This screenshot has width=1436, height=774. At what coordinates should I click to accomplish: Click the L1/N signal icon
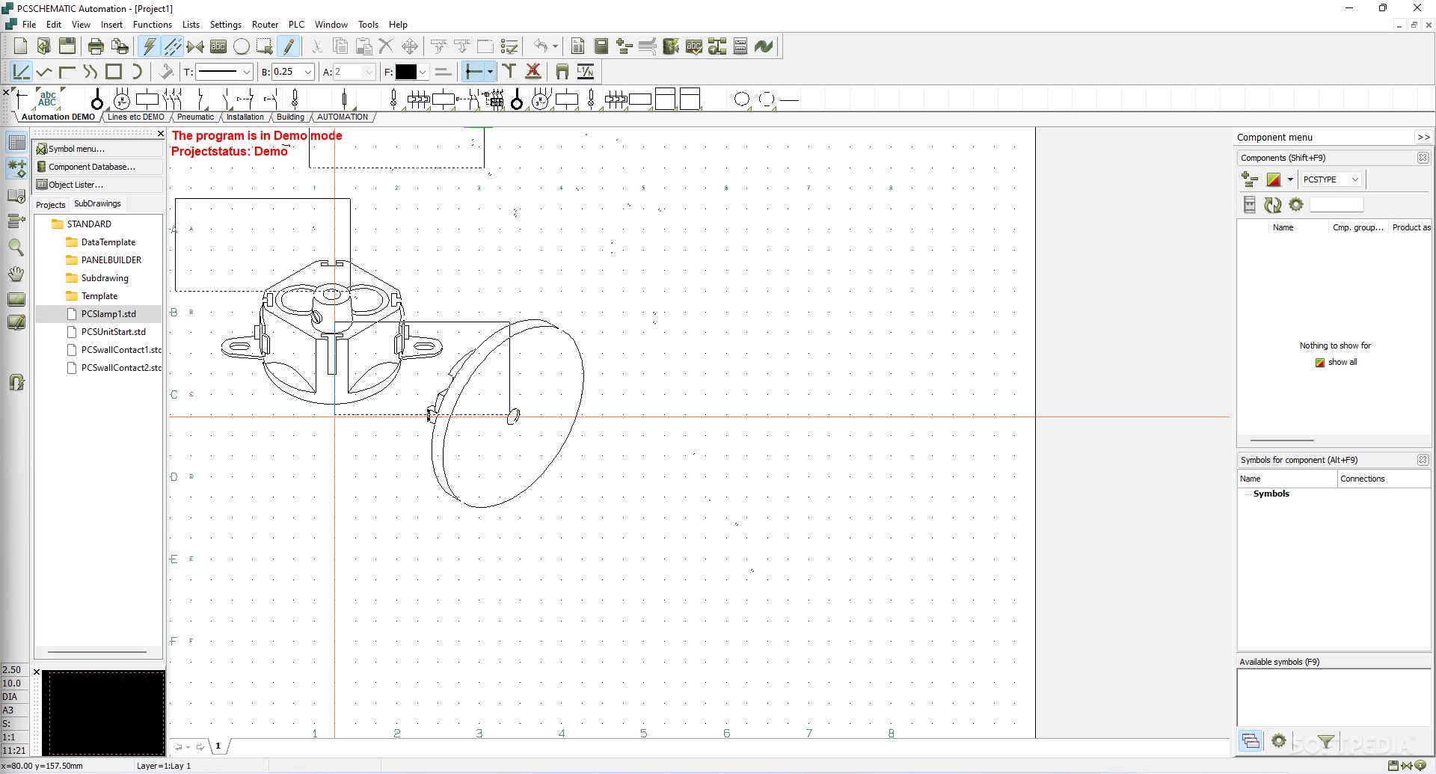pos(586,72)
